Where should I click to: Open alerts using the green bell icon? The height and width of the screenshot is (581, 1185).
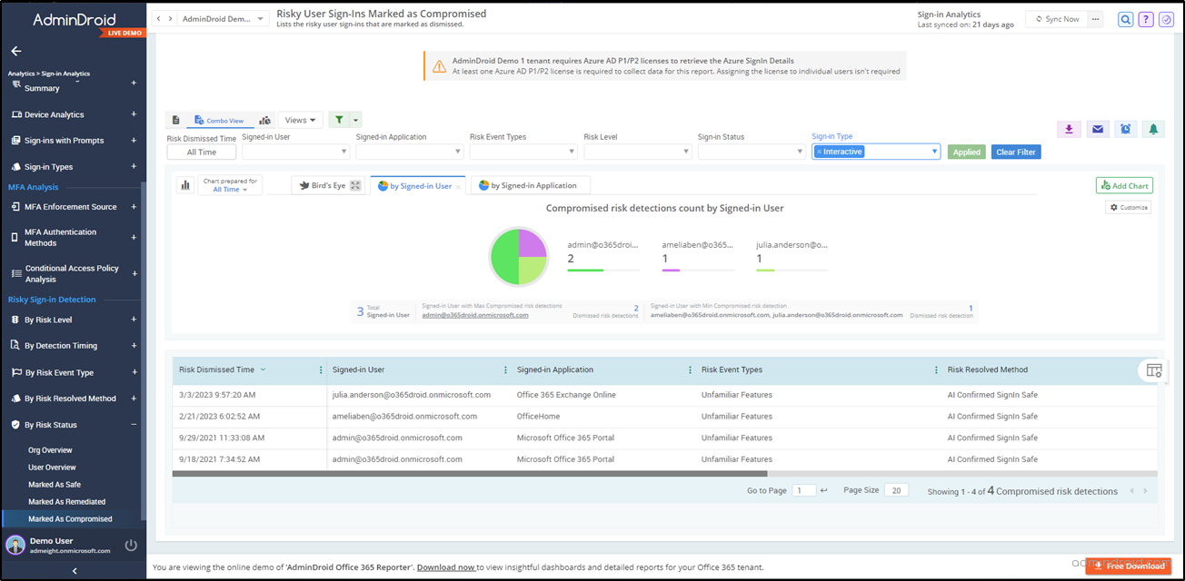tap(1153, 130)
